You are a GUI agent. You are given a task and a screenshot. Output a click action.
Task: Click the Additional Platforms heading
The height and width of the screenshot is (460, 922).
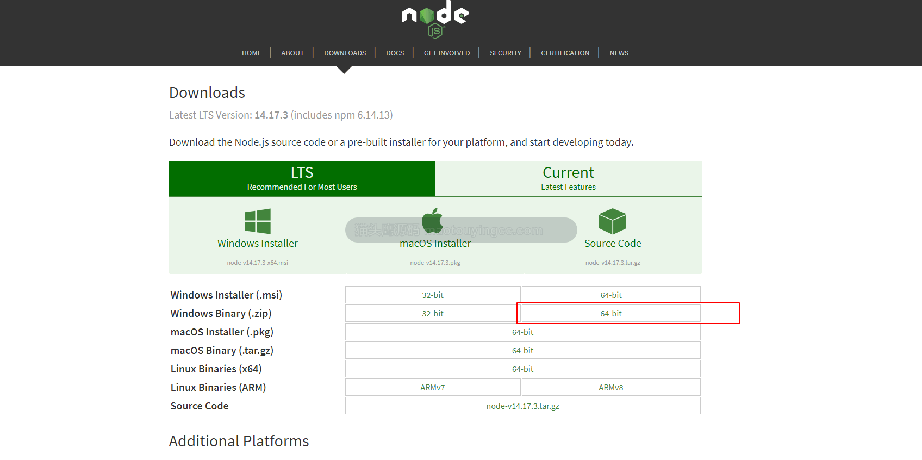pyautogui.click(x=239, y=441)
